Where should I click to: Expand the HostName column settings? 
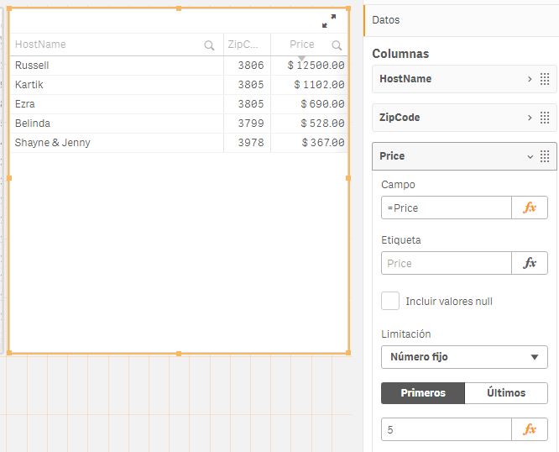coord(530,79)
